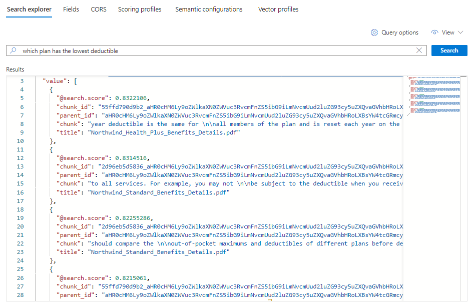Image resolution: width=471 pixels, height=304 pixels.
Task: Select the Search explorer tab
Action: coord(29,9)
